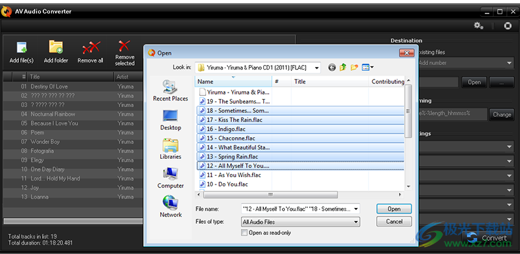Viewport: 520px width, 254px height.
Task: Select track 08 Fotografia
Action: (x=73, y=151)
